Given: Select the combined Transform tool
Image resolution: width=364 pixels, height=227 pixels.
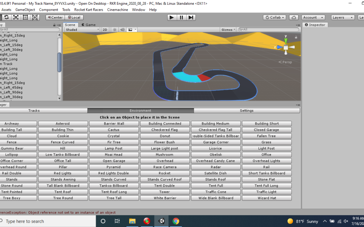Looking at the screenshot, I should (x=35, y=17).
